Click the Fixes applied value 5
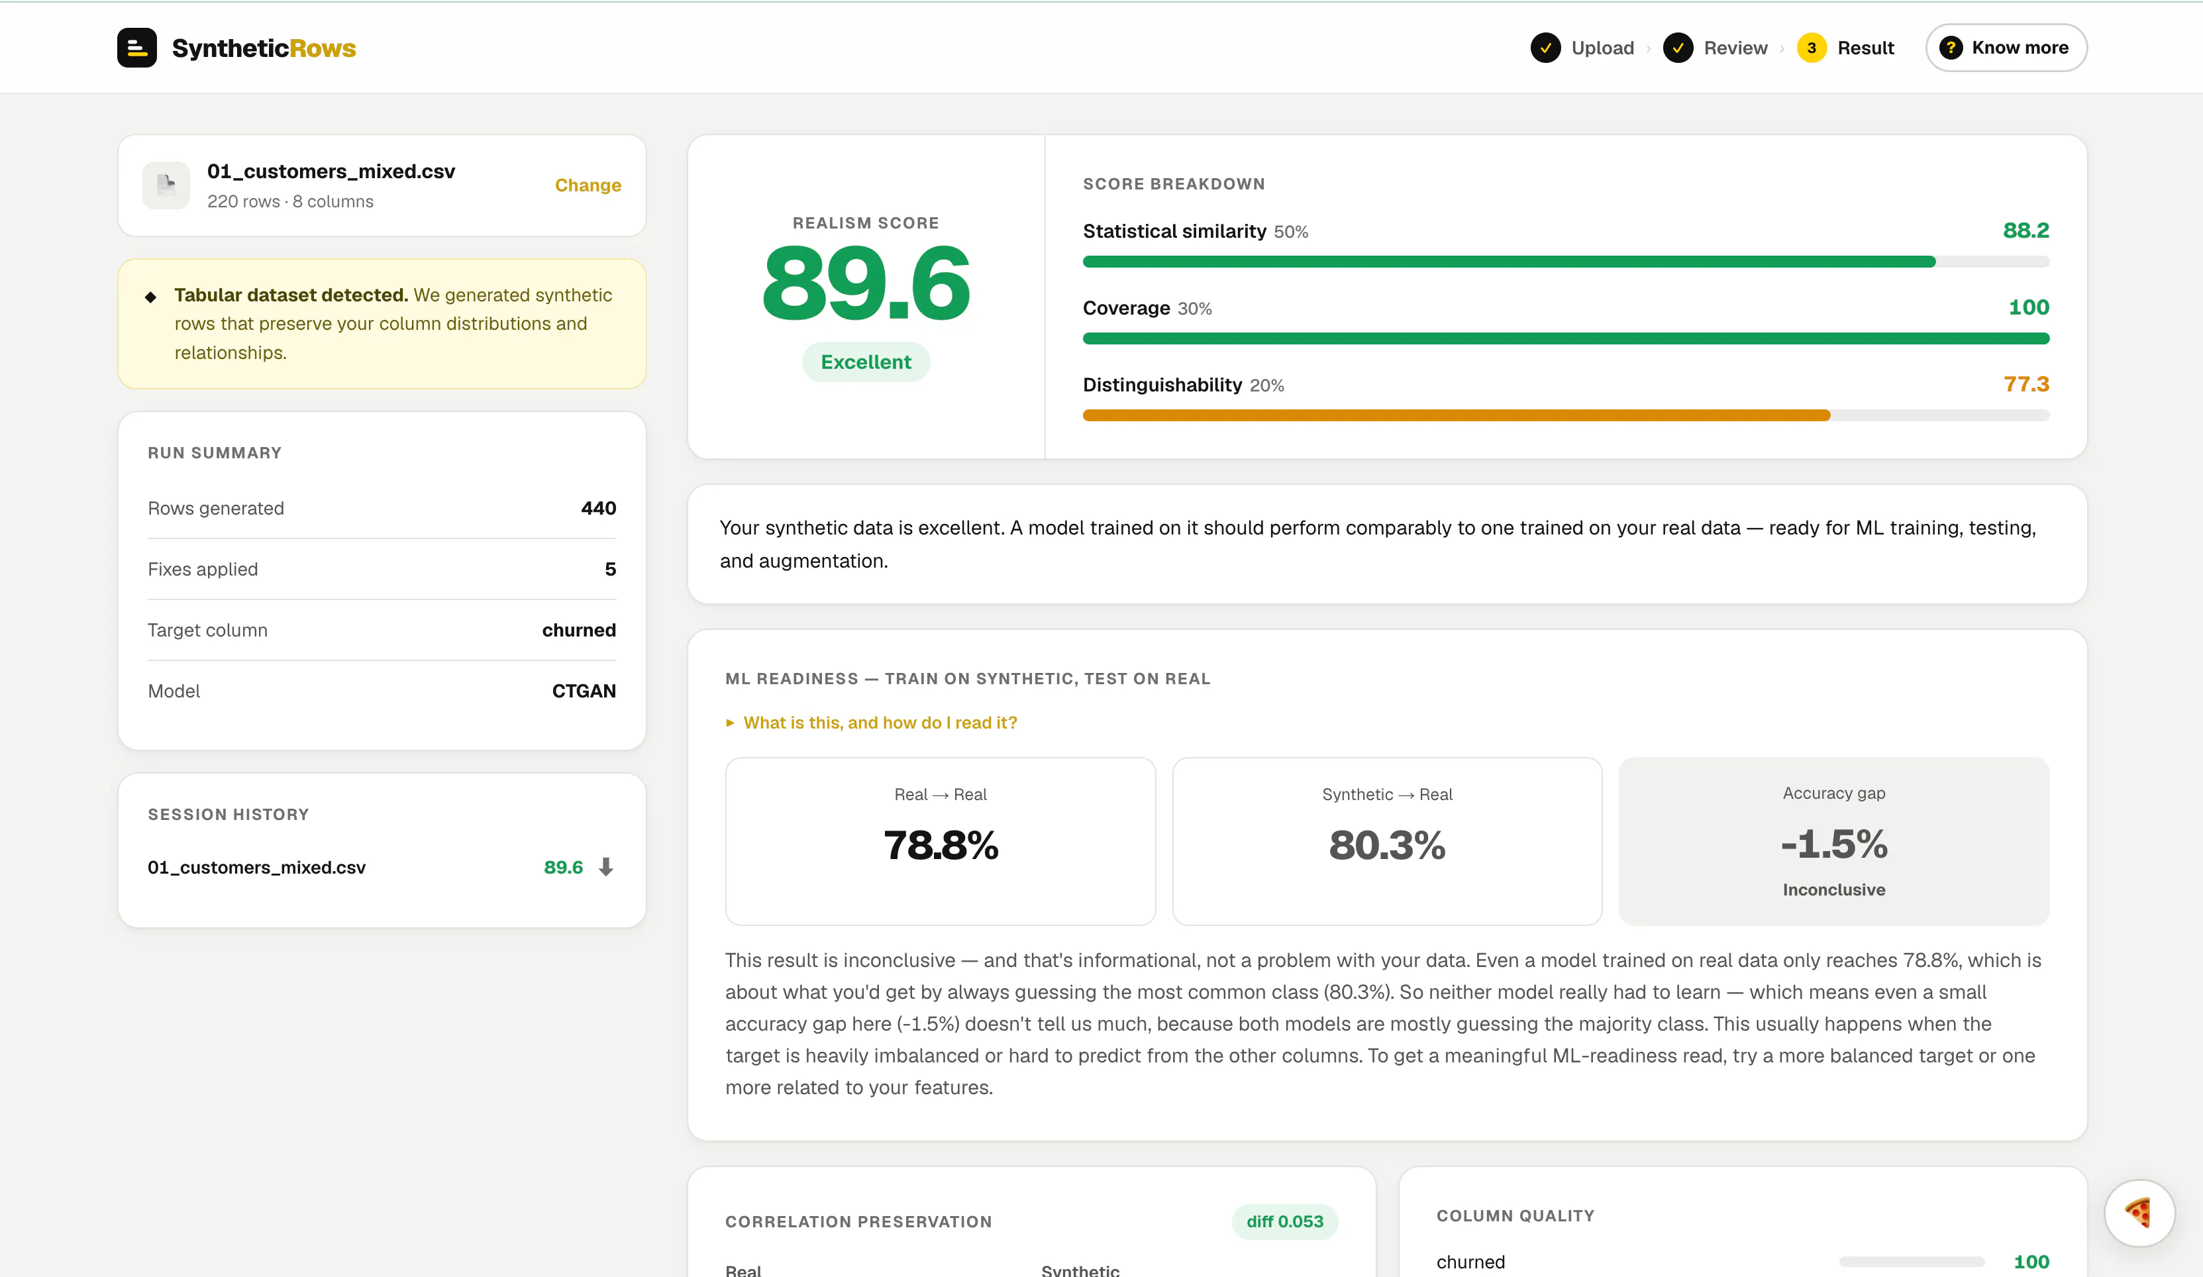The width and height of the screenshot is (2203, 1277). (610, 569)
